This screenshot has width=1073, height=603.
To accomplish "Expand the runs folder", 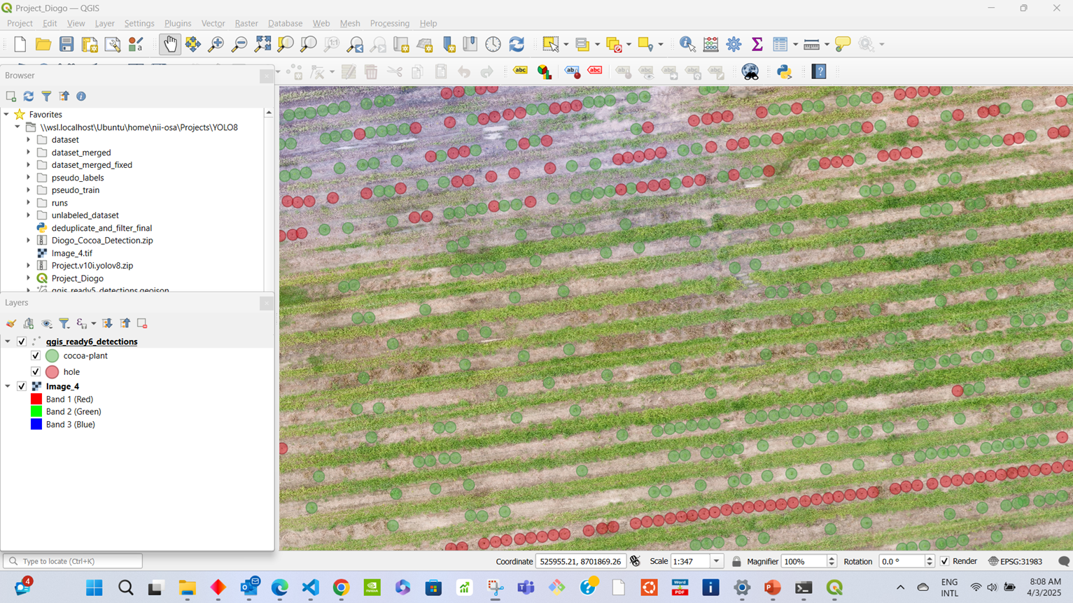I will click(x=29, y=203).
